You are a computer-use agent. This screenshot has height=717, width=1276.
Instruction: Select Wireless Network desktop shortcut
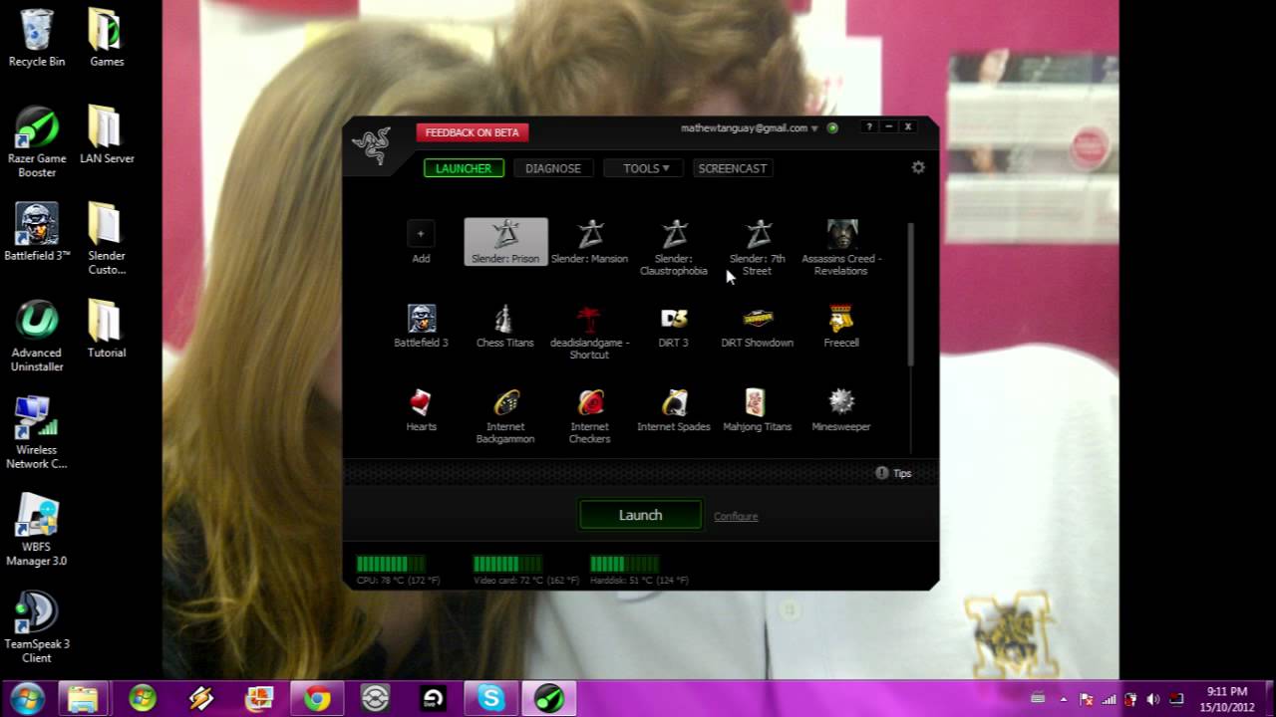coord(37,433)
